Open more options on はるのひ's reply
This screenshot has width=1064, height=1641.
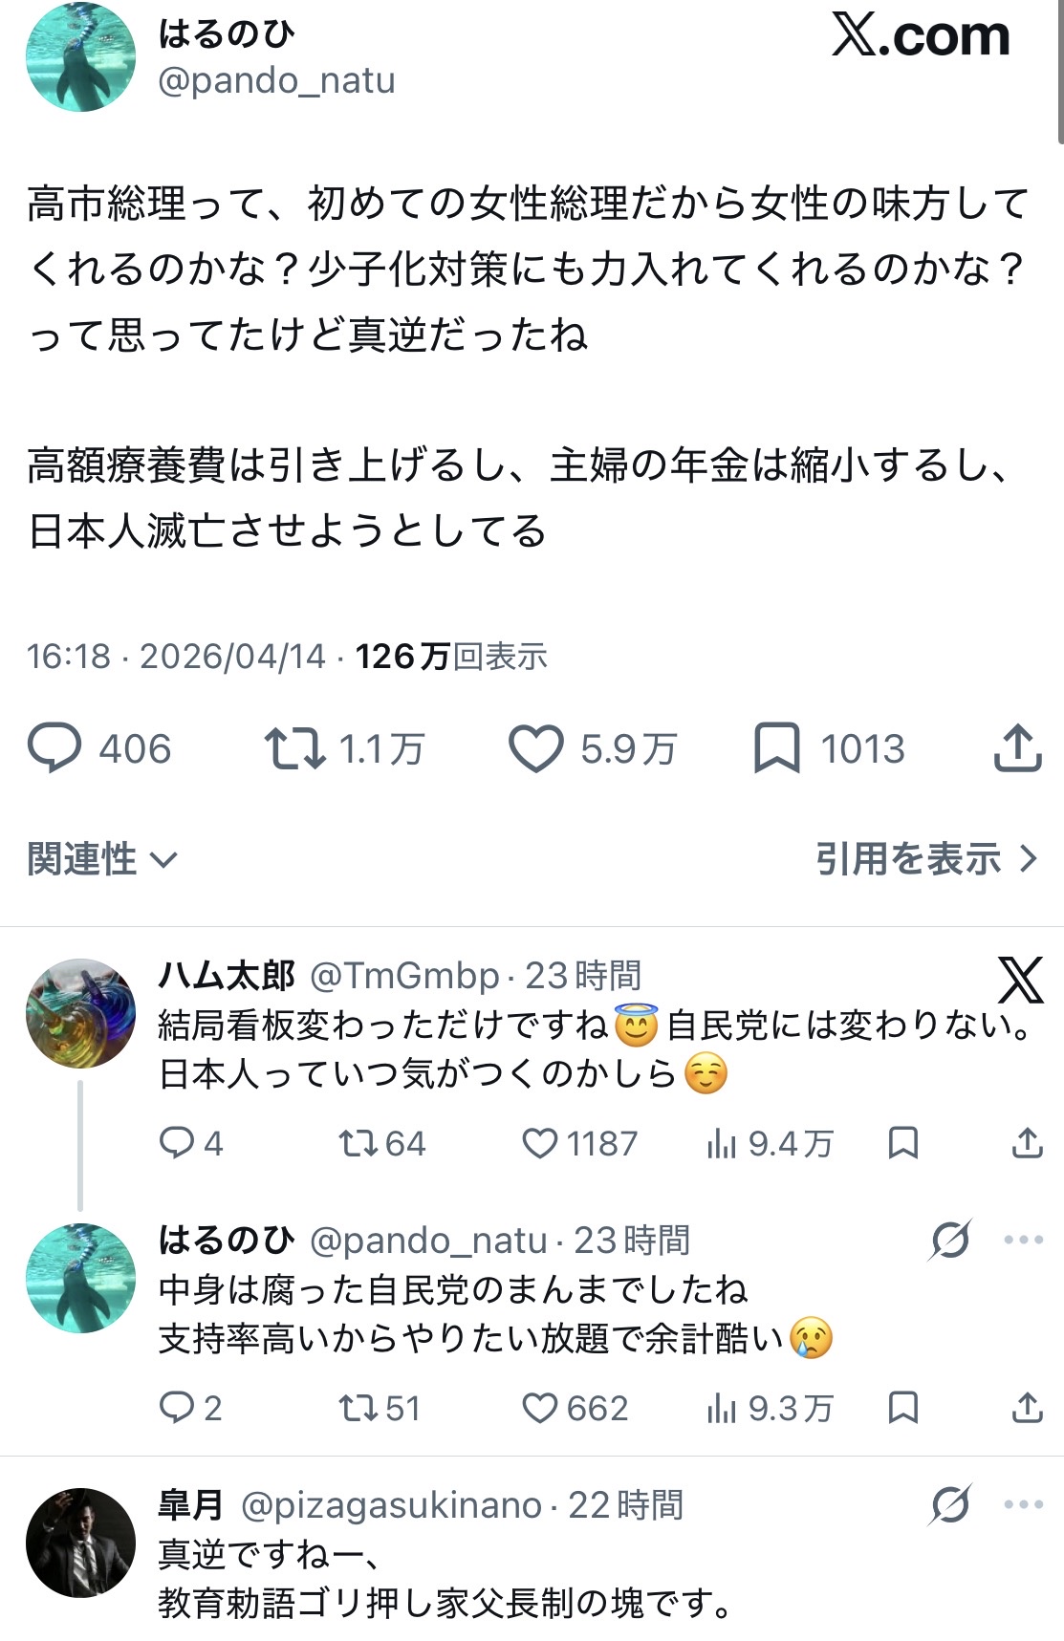pyautogui.click(x=1023, y=1241)
